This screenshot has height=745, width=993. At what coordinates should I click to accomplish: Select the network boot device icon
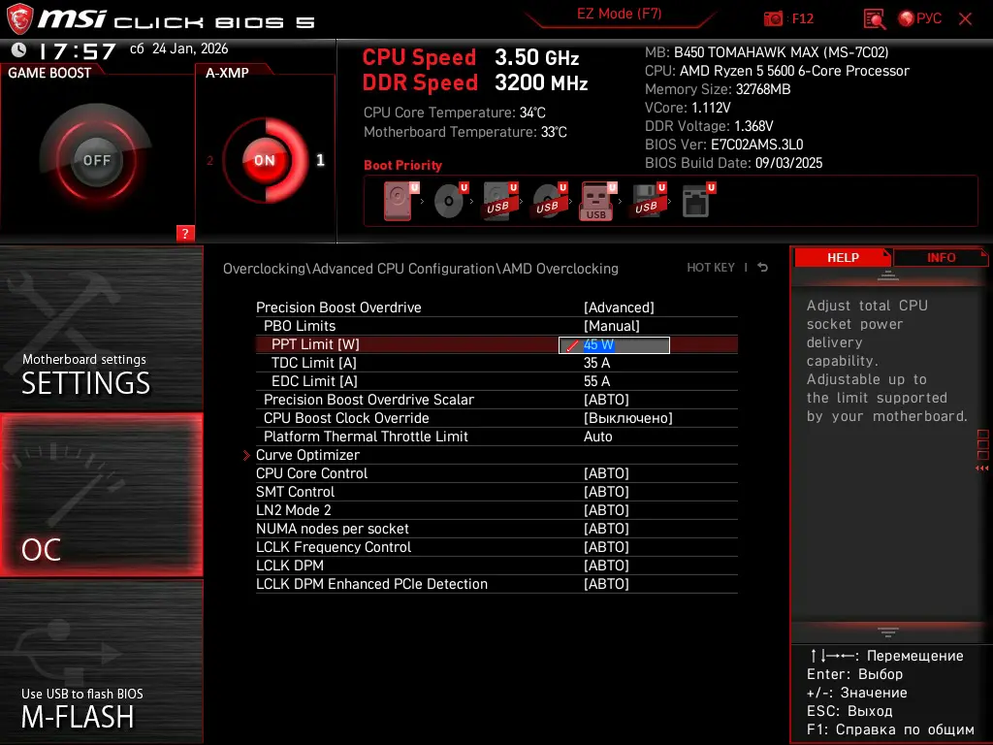pyautogui.click(x=698, y=201)
